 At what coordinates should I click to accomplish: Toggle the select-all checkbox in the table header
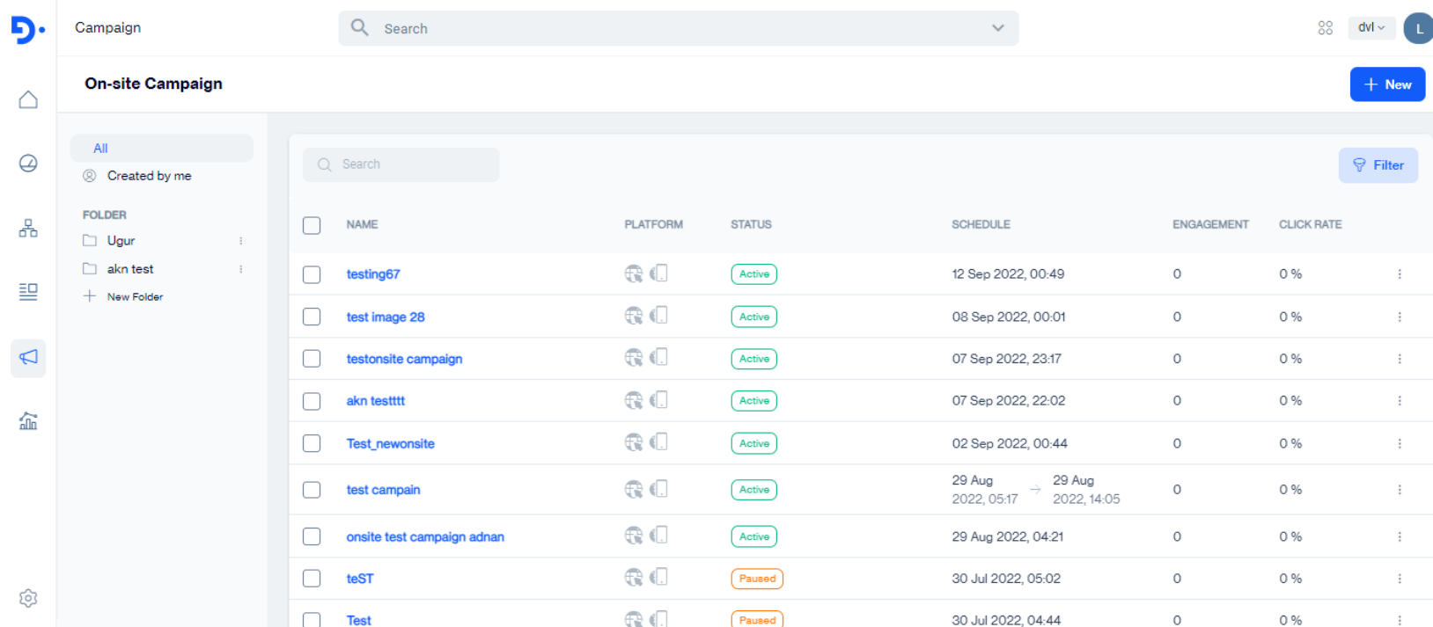(312, 225)
